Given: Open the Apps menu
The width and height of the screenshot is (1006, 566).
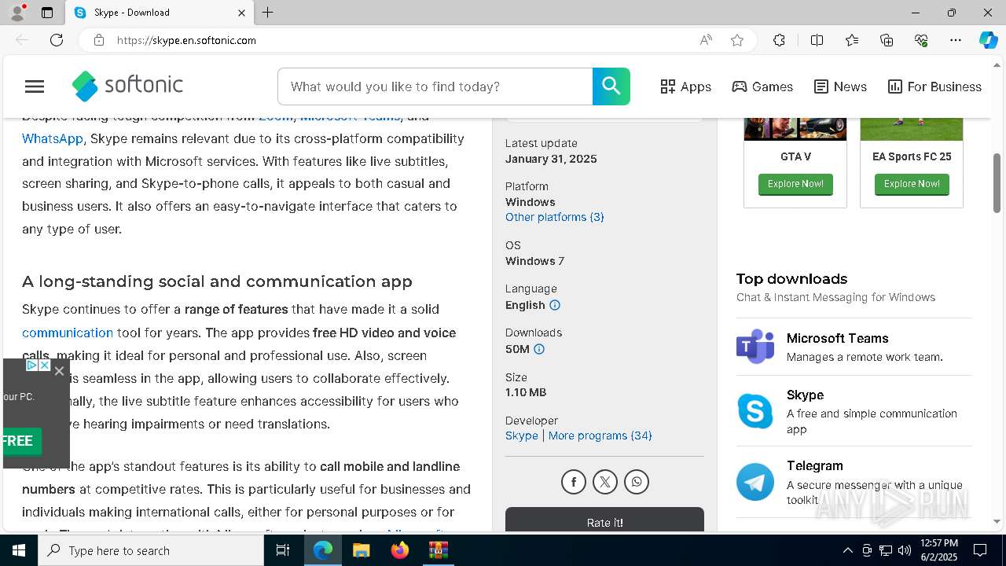Looking at the screenshot, I should tap(685, 86).
